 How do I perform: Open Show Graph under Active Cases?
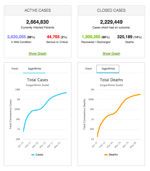point(37,53)
